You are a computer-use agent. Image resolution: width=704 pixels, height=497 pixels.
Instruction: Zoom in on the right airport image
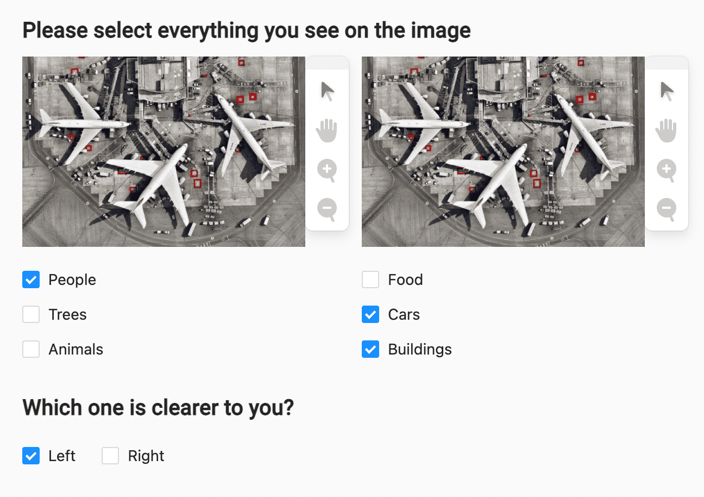(x=667, y=170)
